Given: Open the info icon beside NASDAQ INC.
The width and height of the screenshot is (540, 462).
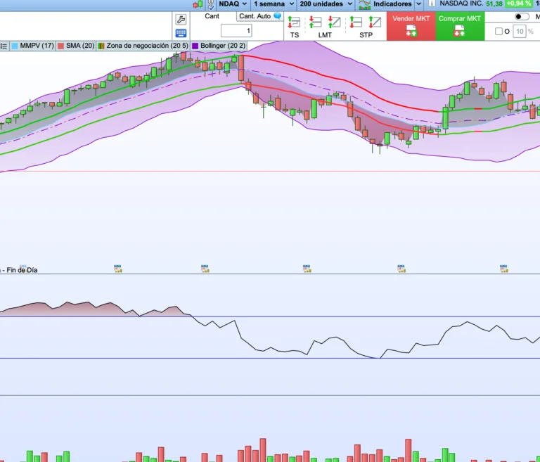Looking at the screenshot, I should (432, 4).
